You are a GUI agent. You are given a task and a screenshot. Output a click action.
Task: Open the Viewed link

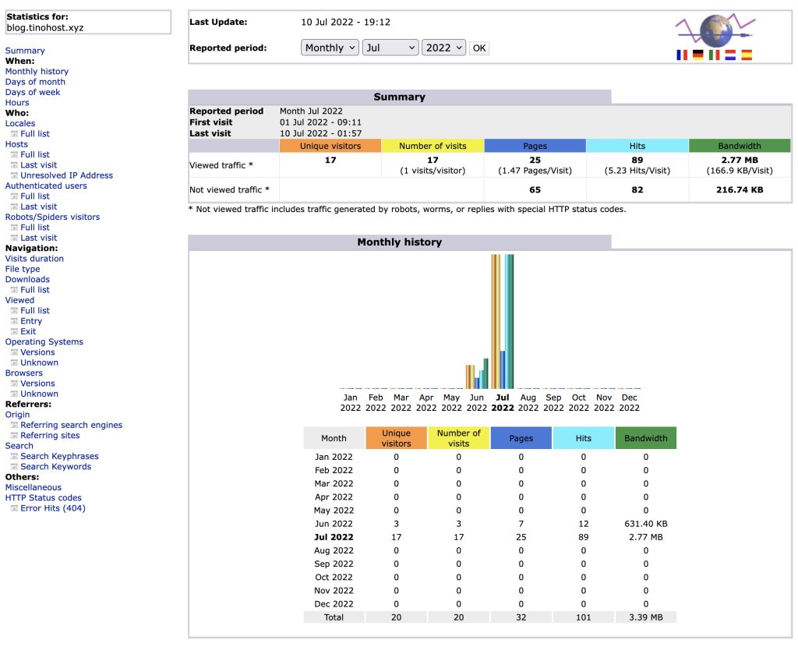click(19, 300)
